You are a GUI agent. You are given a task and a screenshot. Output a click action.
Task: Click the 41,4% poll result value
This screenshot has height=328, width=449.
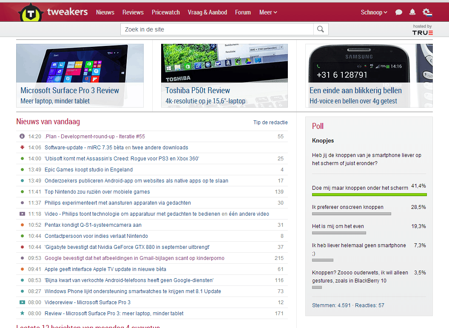coord(418,186)
